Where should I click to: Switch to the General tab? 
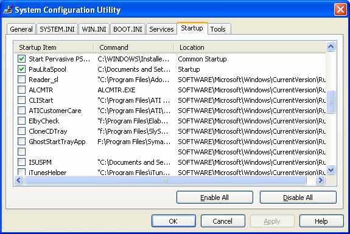point(21,29)
